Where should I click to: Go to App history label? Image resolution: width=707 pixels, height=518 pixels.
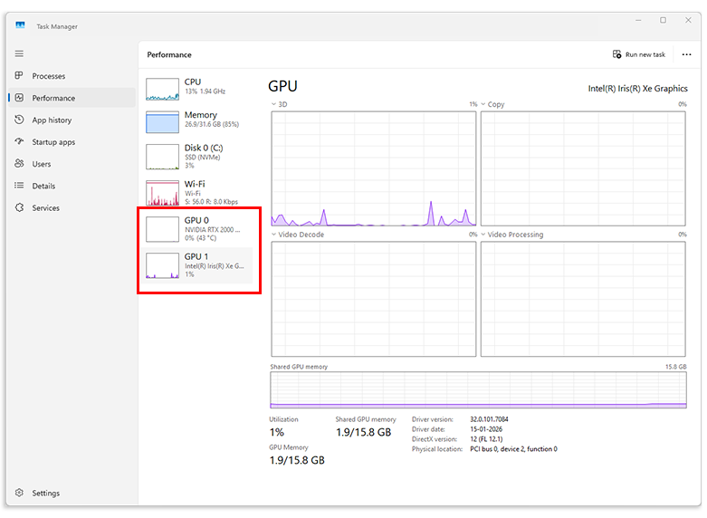(x=52, y=120)
